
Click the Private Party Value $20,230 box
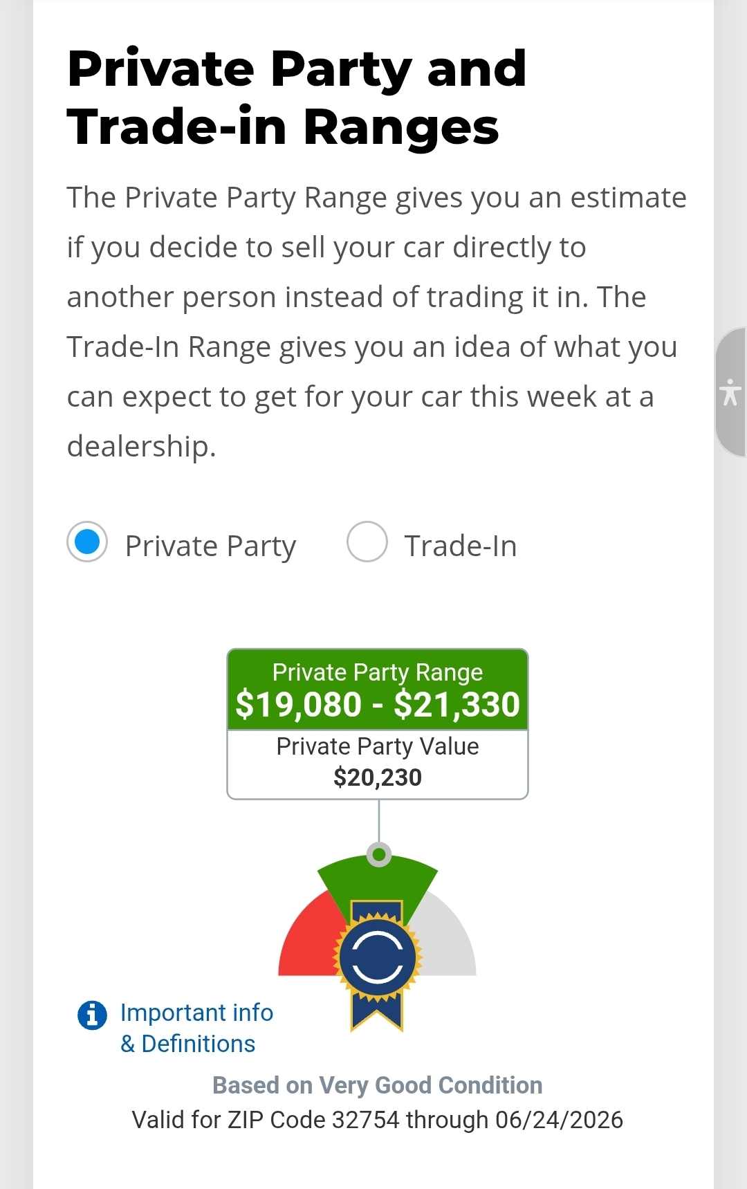[x=378, y=764]
